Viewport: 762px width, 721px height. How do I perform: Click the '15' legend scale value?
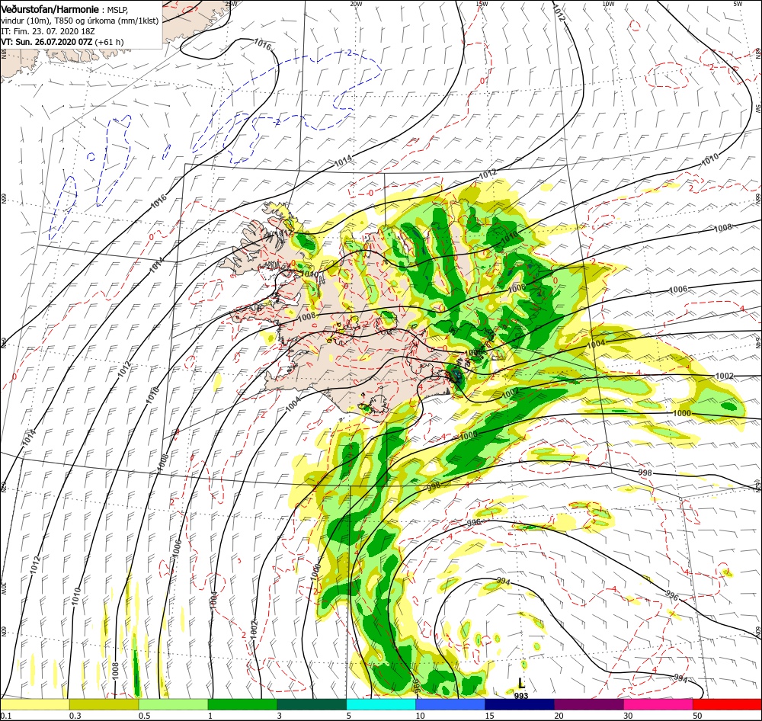click(489, 715)
